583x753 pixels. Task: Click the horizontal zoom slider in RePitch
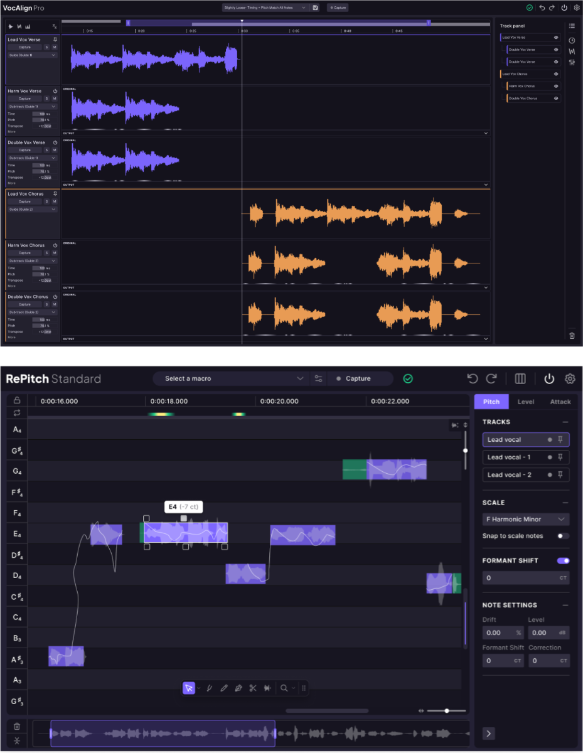click(x=446, y=710)
